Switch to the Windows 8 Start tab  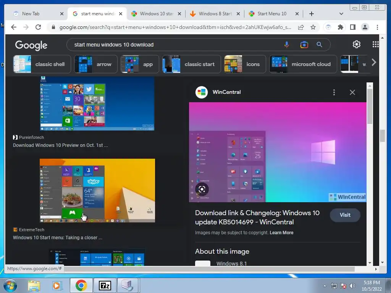point(215,14)
